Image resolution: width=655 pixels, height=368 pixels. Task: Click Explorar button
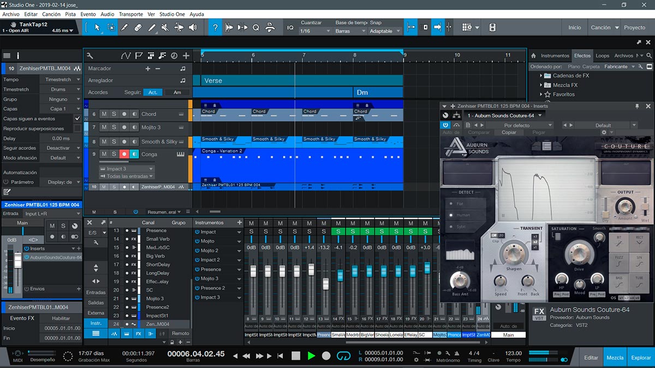(641, 358)
